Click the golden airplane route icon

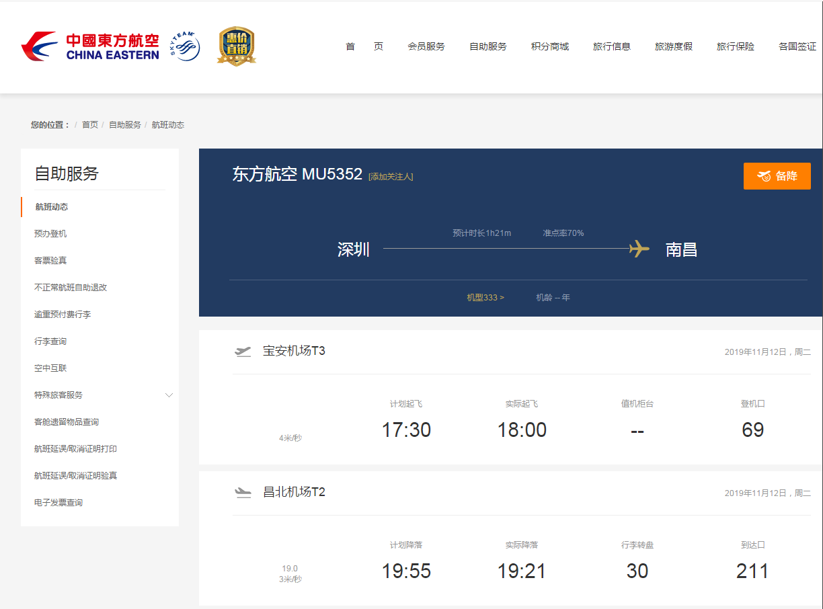(x=639, y=249)
